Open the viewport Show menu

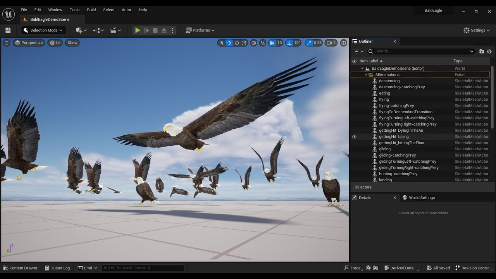pos(72,43)
